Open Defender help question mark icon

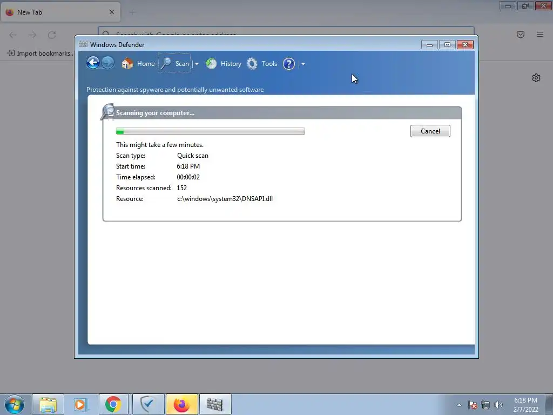click(289, 64)
